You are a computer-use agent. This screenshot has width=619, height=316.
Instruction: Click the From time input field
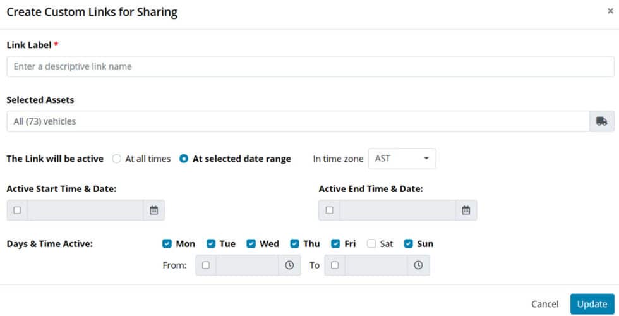tap(247, 265)
